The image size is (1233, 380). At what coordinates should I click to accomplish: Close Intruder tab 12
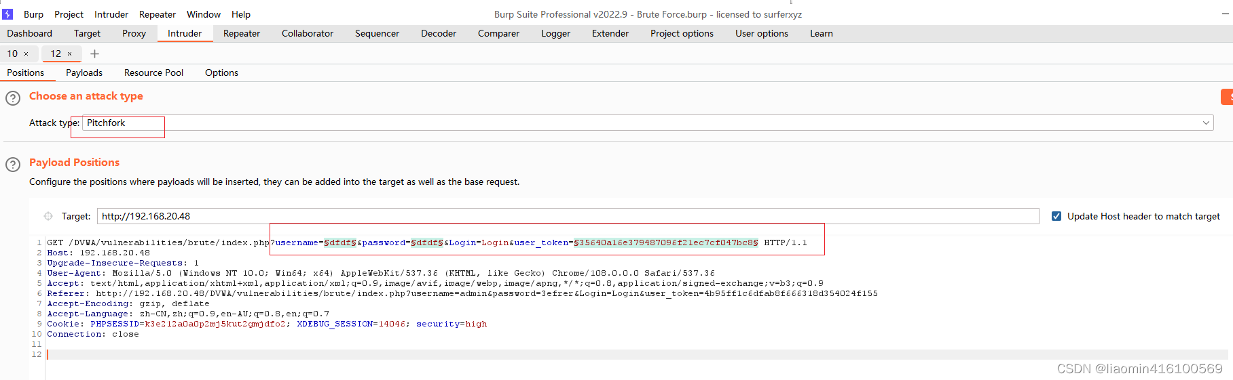click(x=69, y=54)
